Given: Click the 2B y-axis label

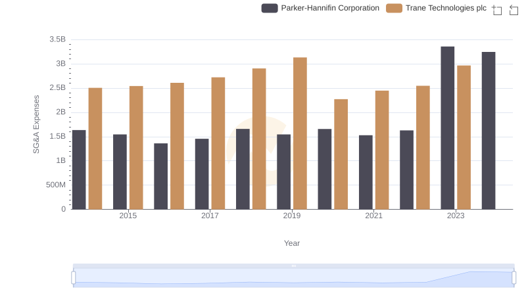Looking at the screenshot, I should point(61,112).
